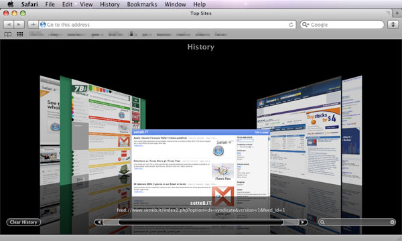Open the search magnifier dropdown in Google field

click(x=306, y=25)
